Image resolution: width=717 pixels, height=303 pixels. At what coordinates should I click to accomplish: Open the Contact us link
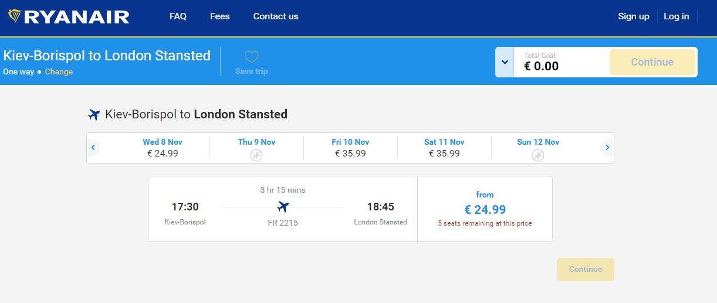tap(276, 16)
